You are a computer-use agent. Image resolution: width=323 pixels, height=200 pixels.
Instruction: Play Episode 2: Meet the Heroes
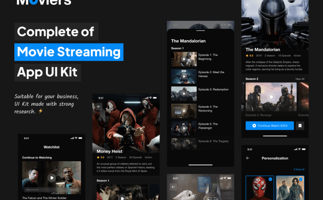[x=184, y=77]
